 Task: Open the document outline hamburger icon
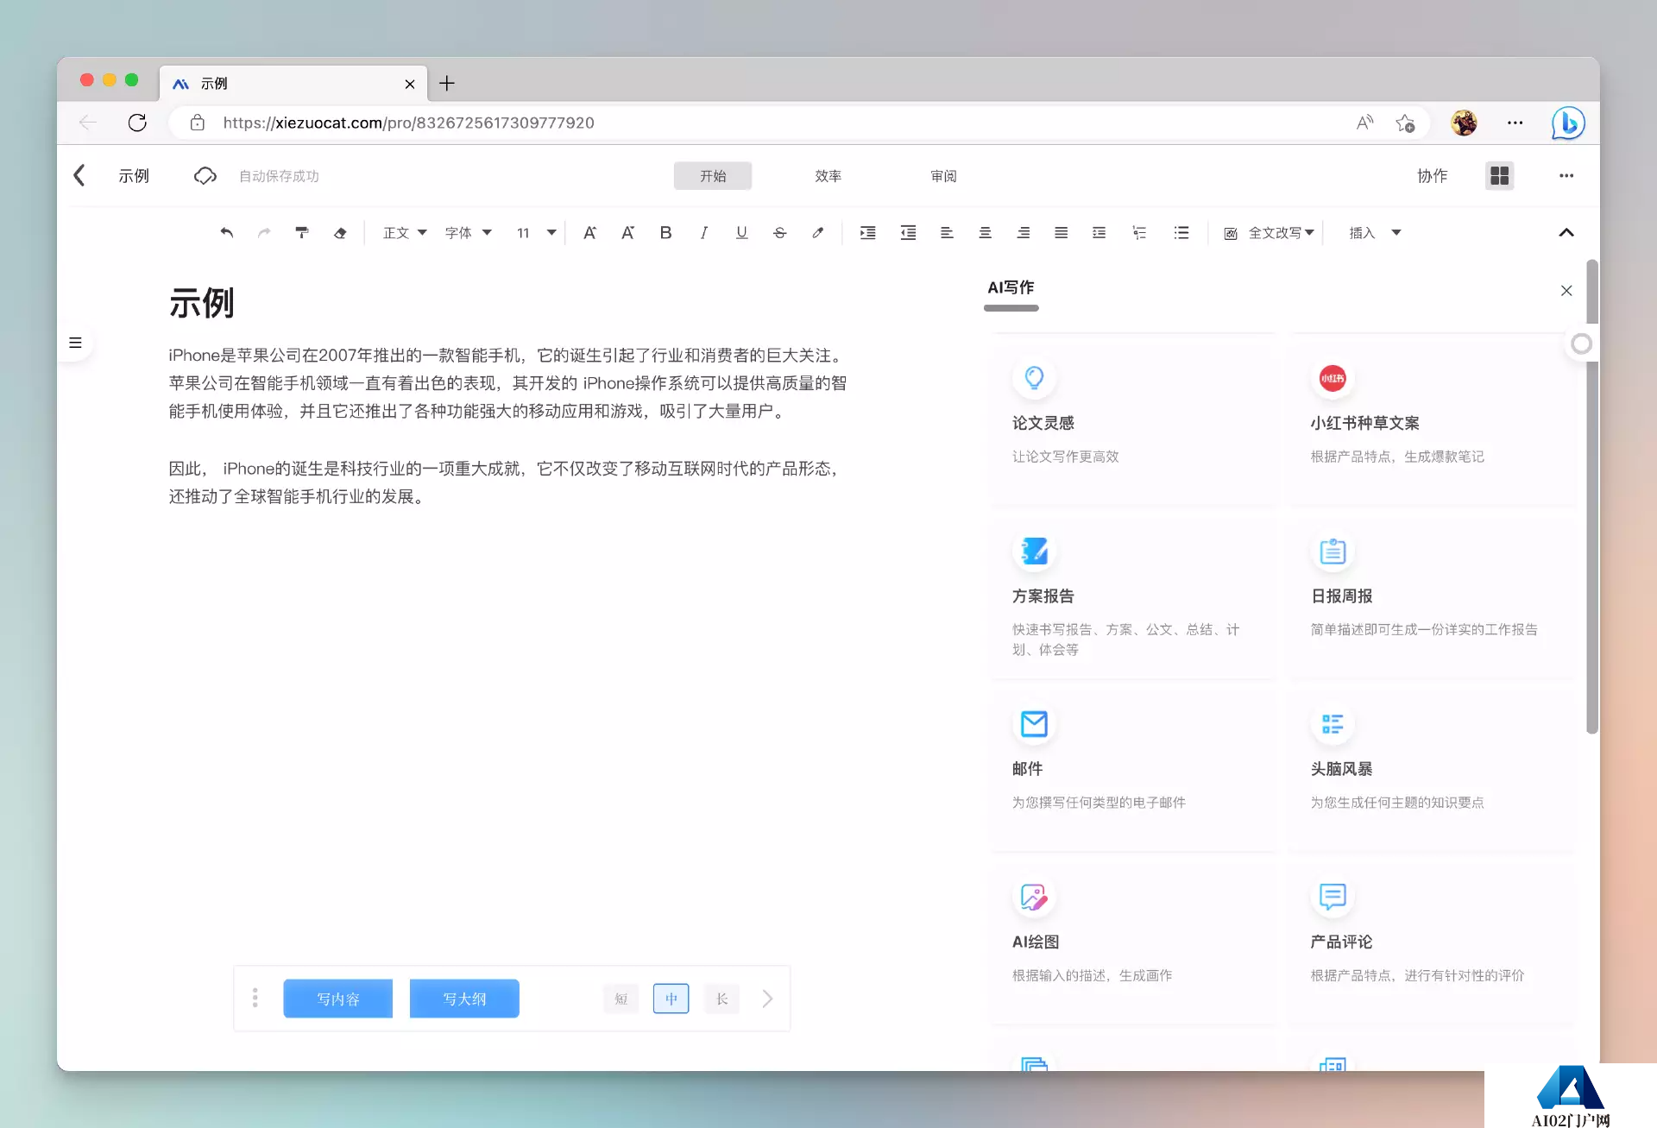75,343
